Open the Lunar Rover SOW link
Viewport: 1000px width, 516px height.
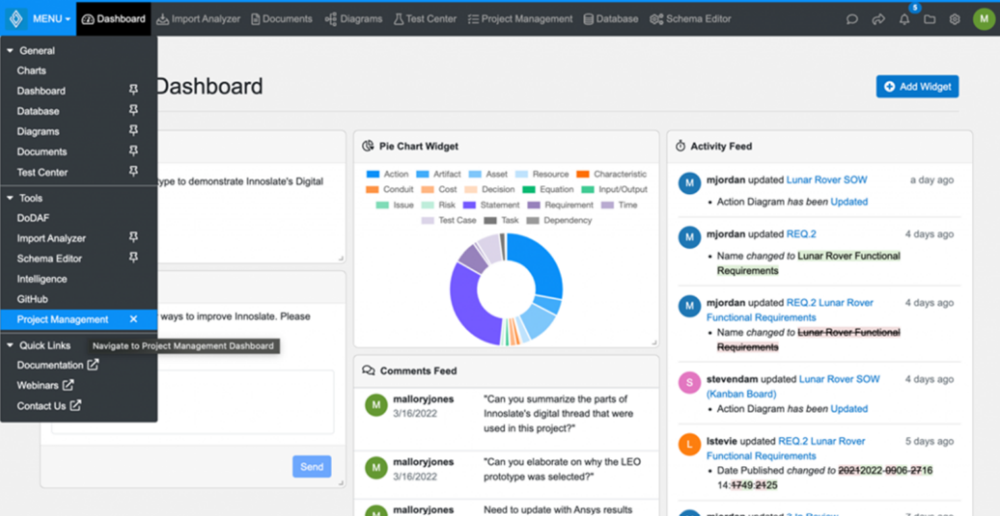(826, 180)
